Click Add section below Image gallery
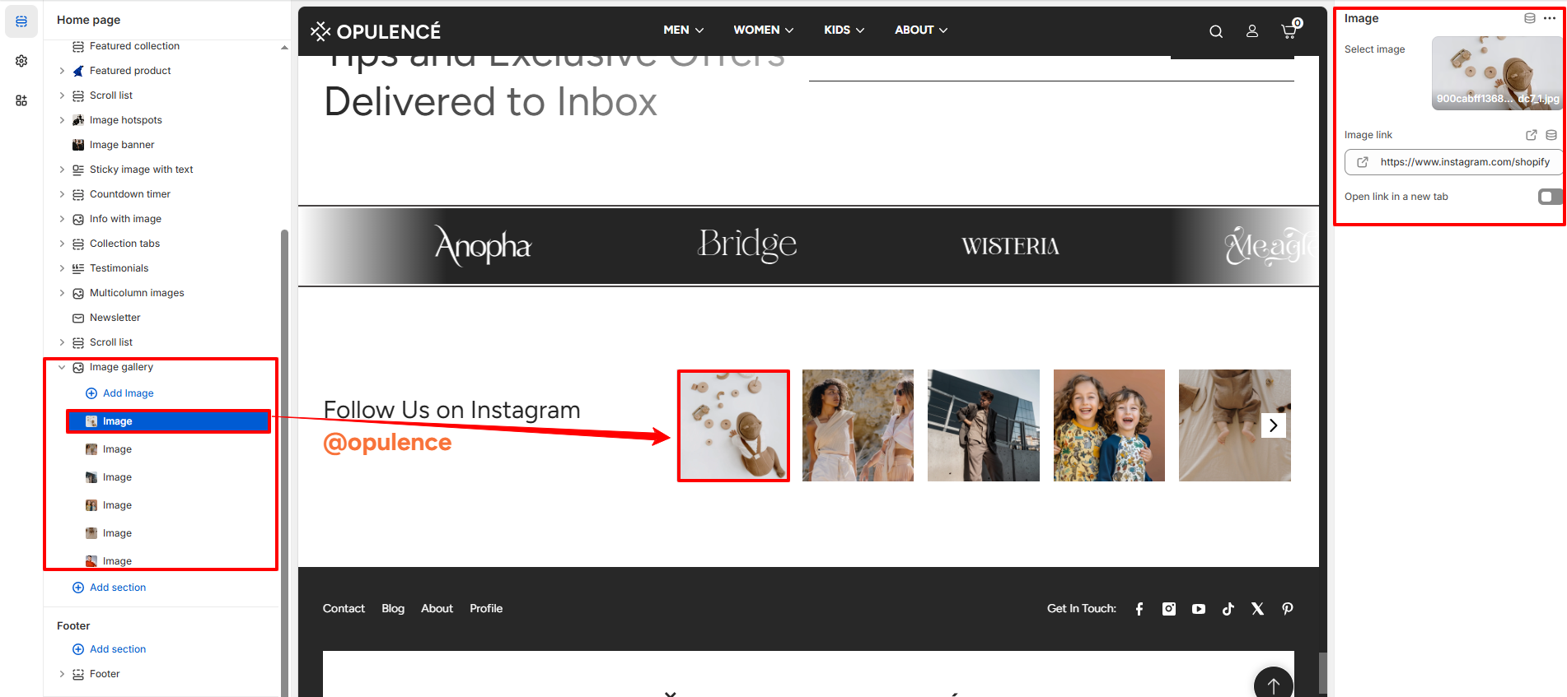 [x=110, y=588]
